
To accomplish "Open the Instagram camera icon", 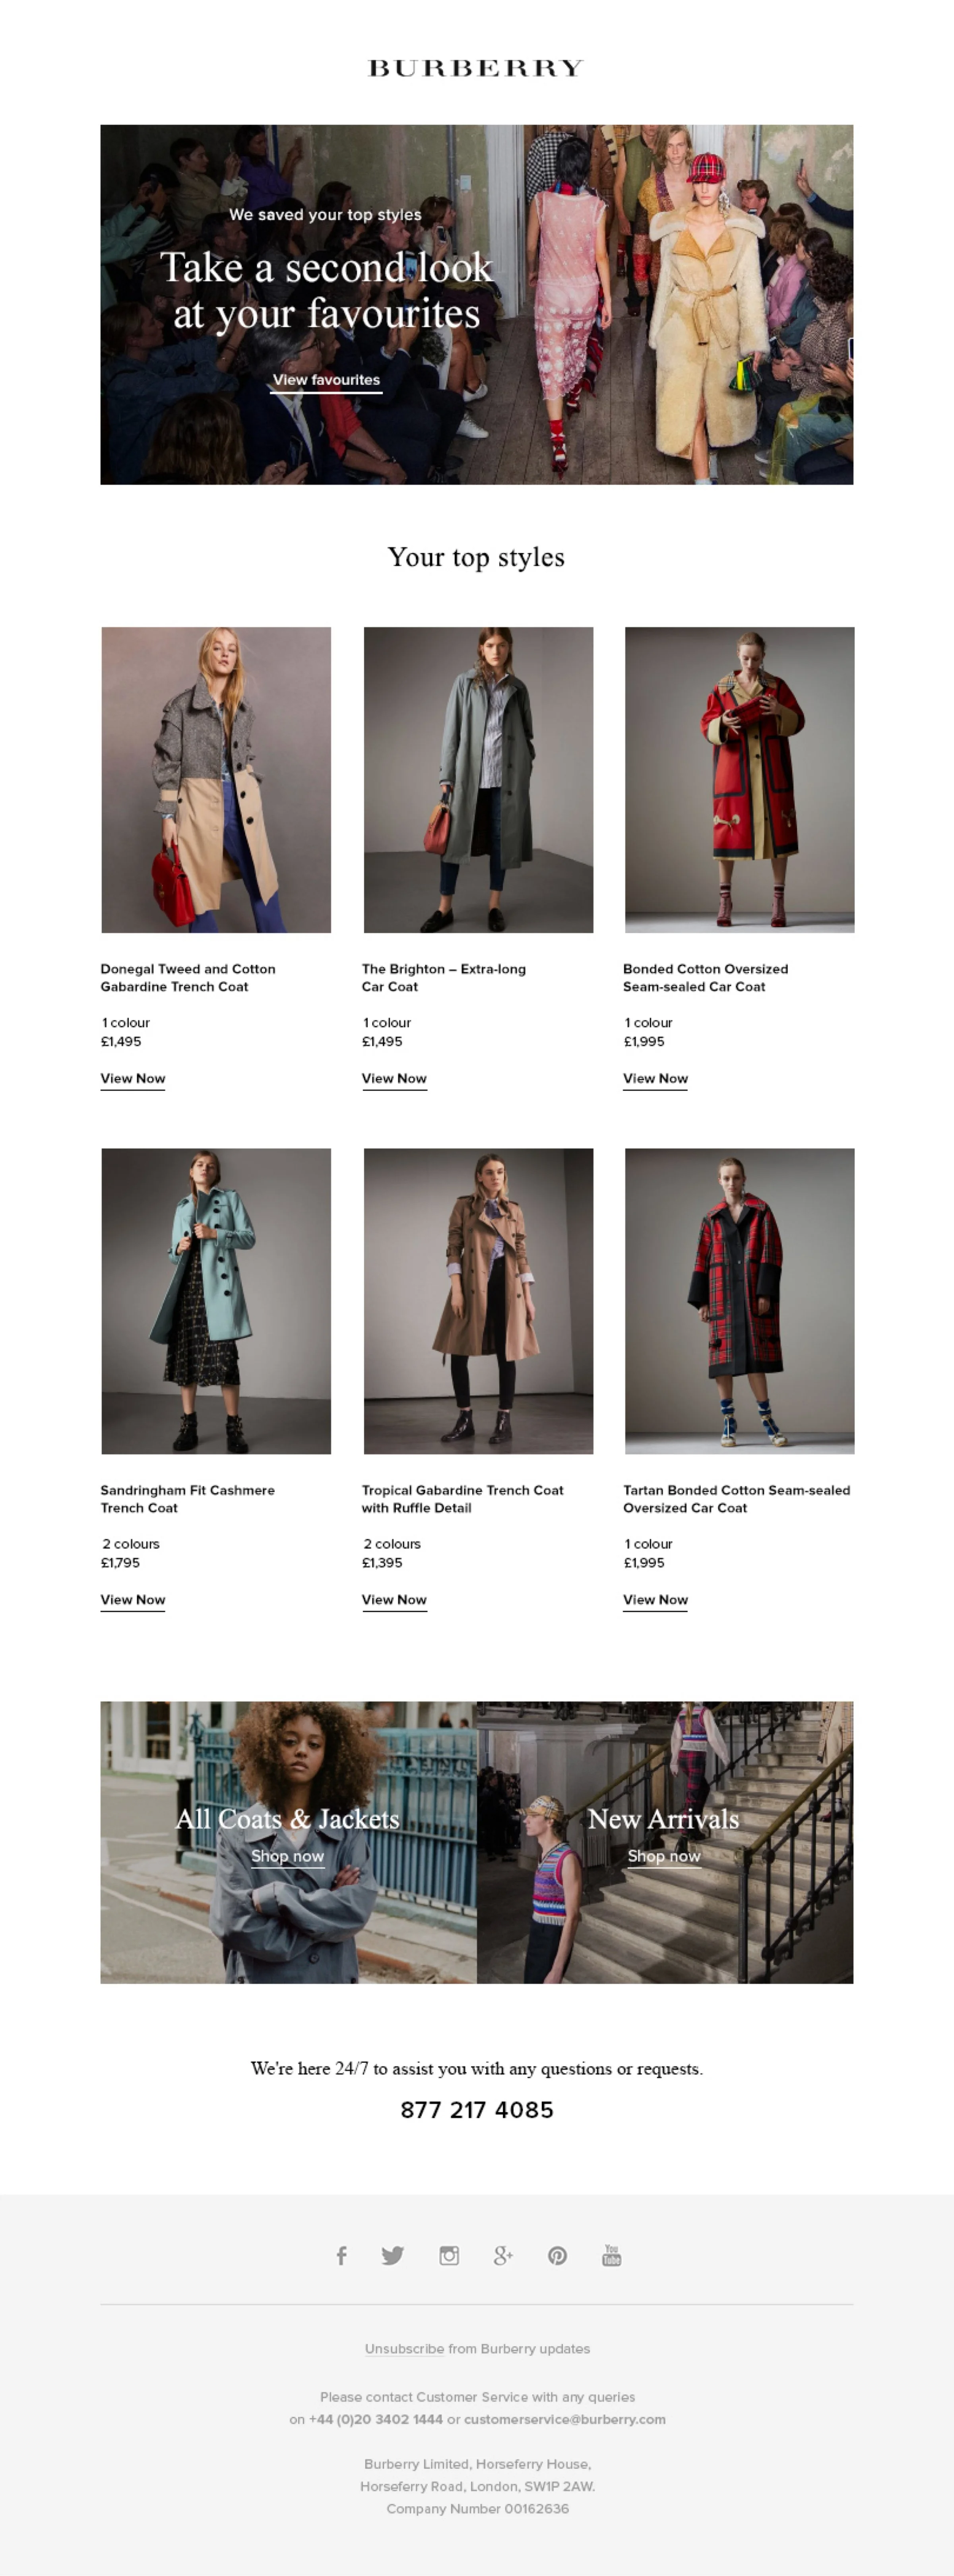I will click(x=449, y=2255).
